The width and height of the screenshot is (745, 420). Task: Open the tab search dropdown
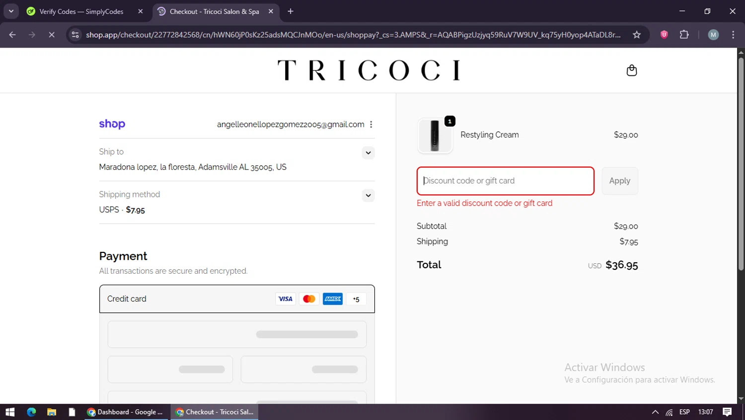(x=11, y=11)
